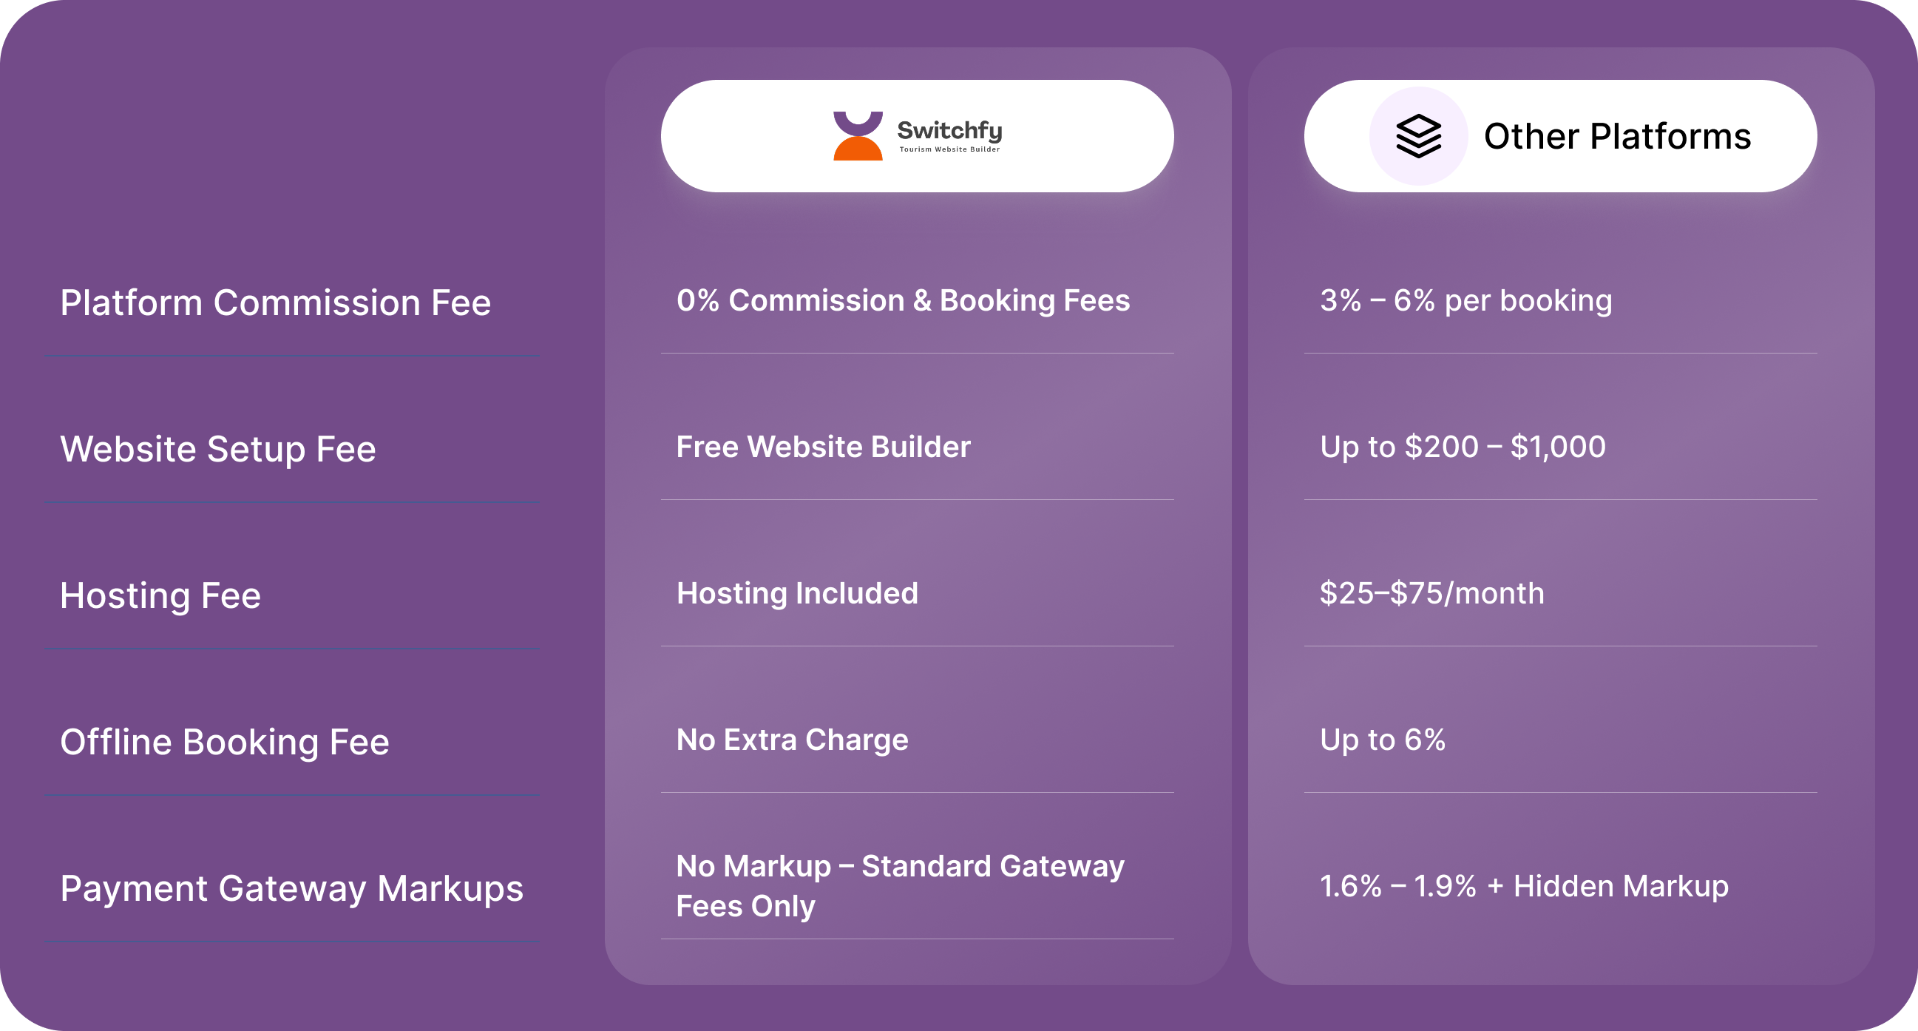This screenshot has height=1031, width=1918.
Task: Select the 3% – 6% per booking value
Action: (1465, 300)
